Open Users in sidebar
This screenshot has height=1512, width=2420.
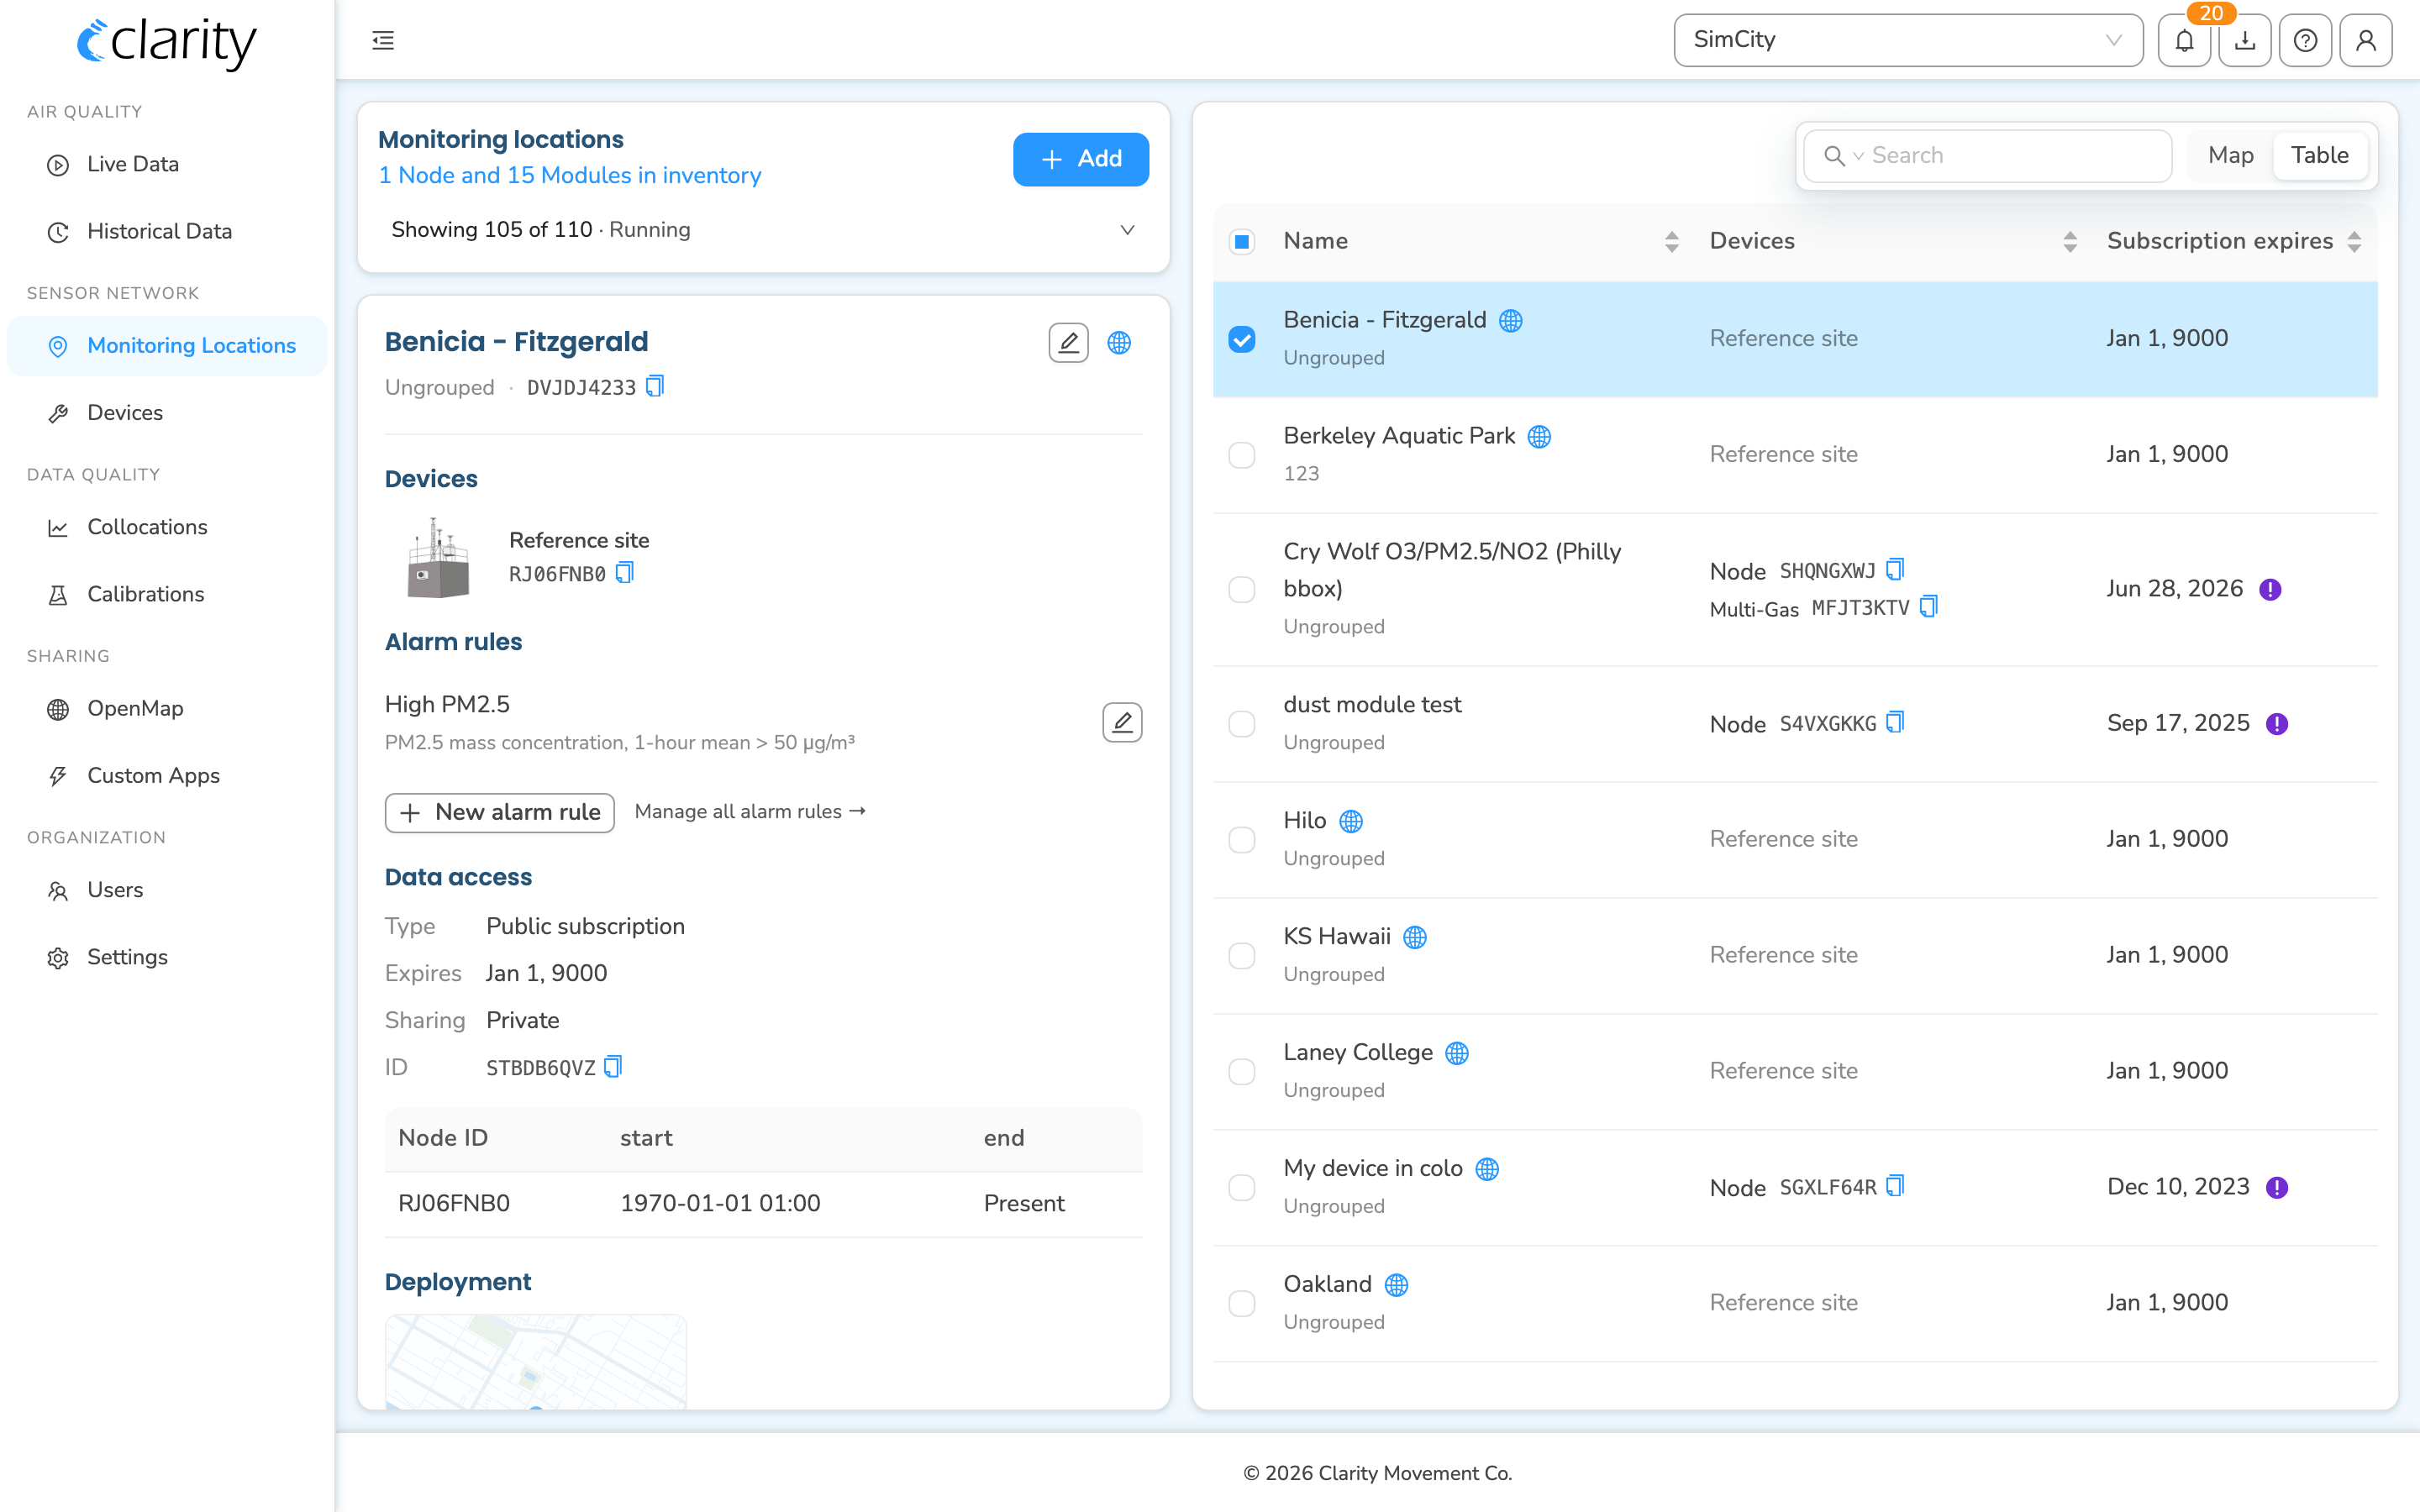pos(167,890)
